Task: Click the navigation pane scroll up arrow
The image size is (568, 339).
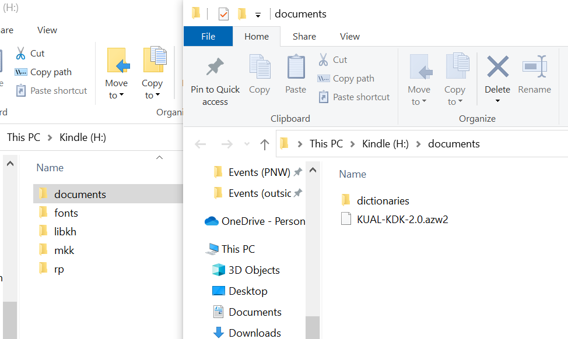Action: tap(313, 170)
